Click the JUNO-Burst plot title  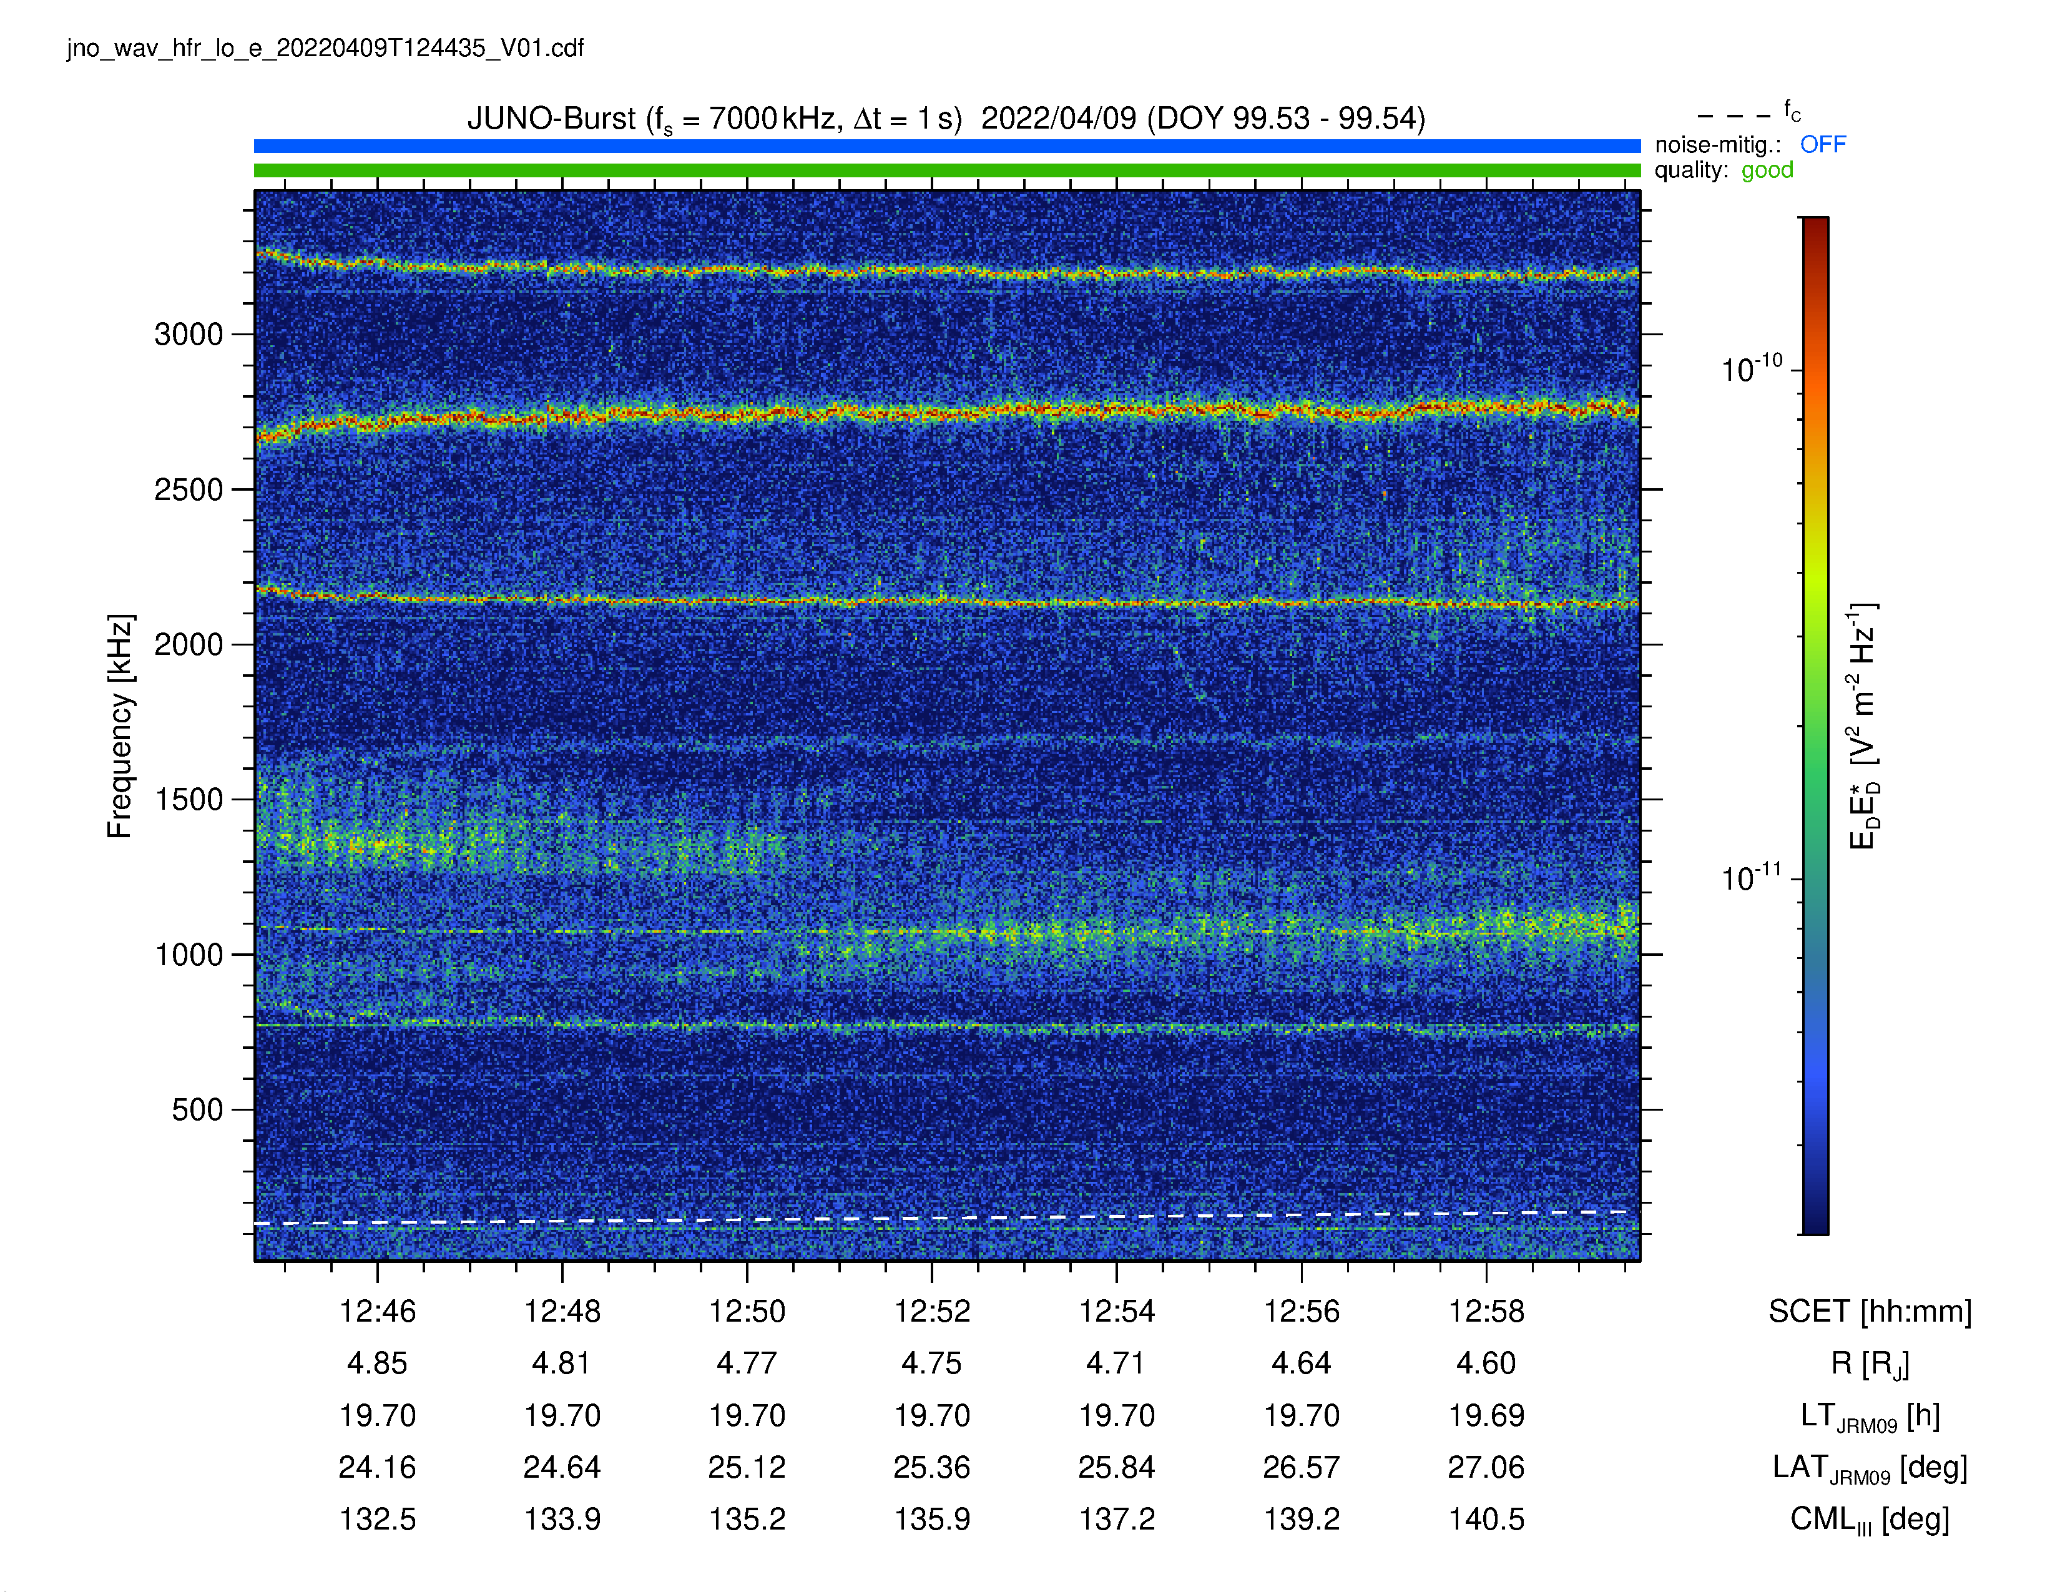click(946, 119)
